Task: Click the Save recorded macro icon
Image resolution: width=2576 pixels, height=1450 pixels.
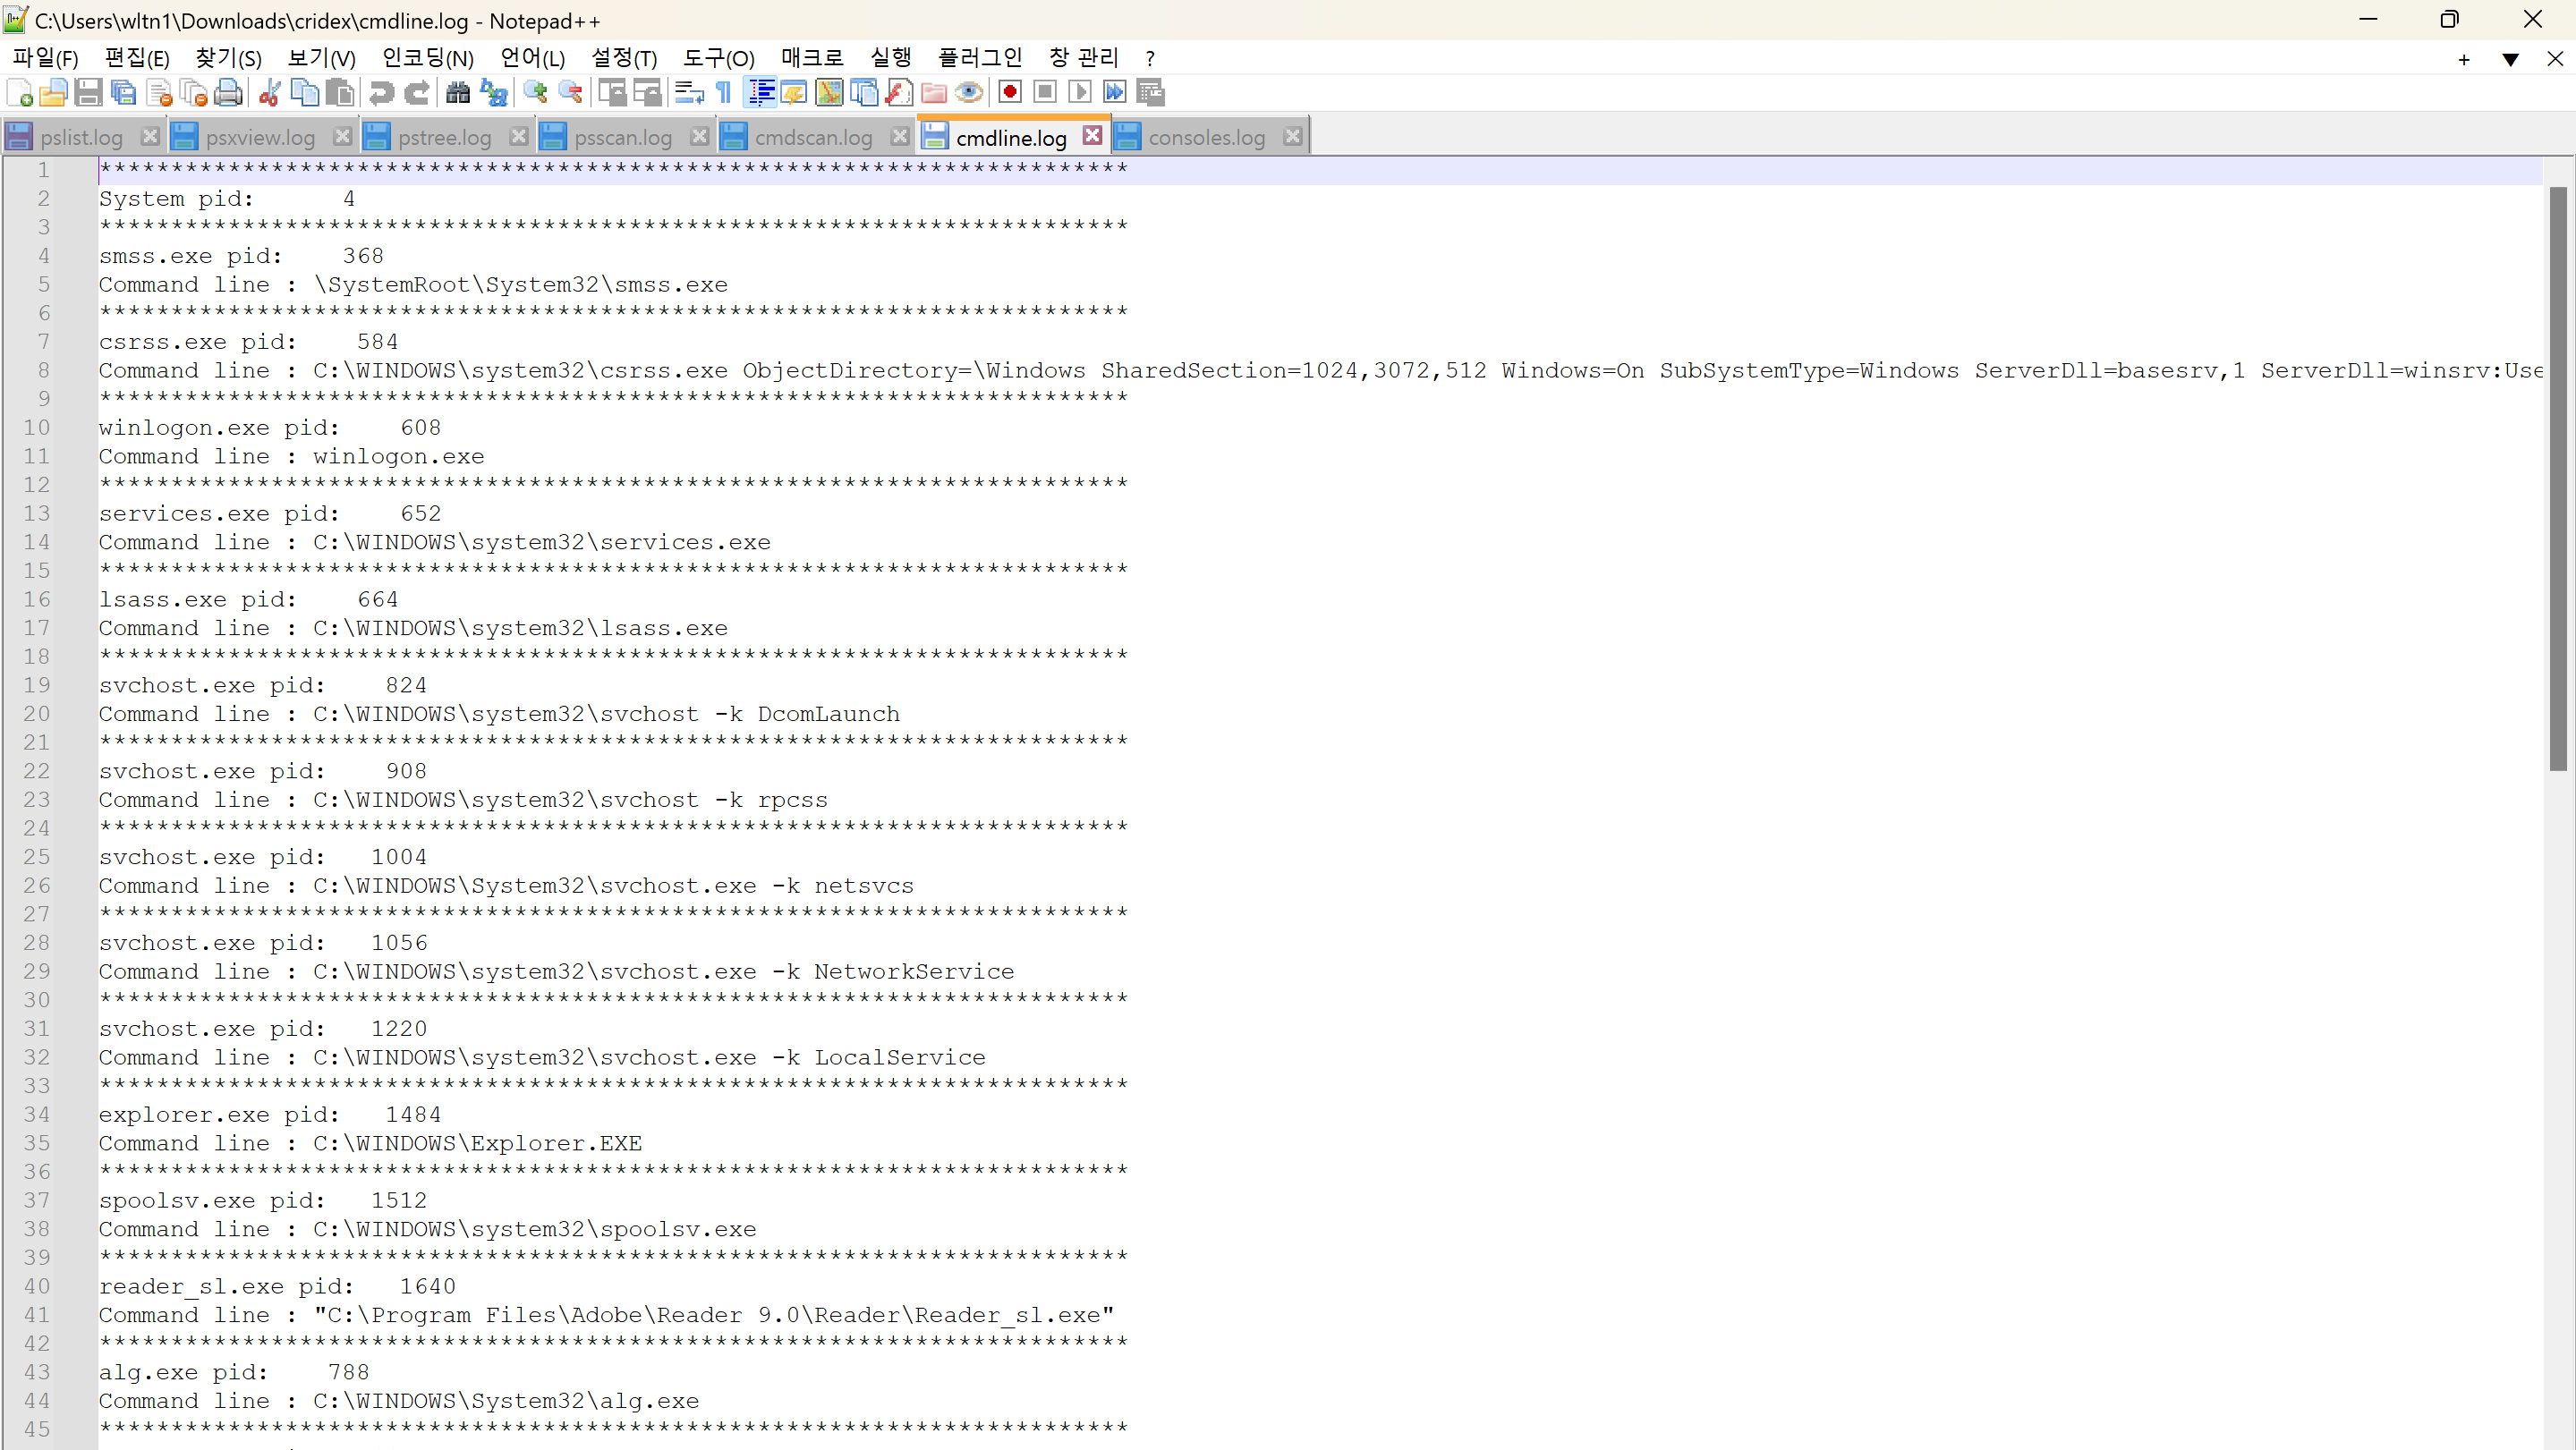Action: [x=1151, y=92]
